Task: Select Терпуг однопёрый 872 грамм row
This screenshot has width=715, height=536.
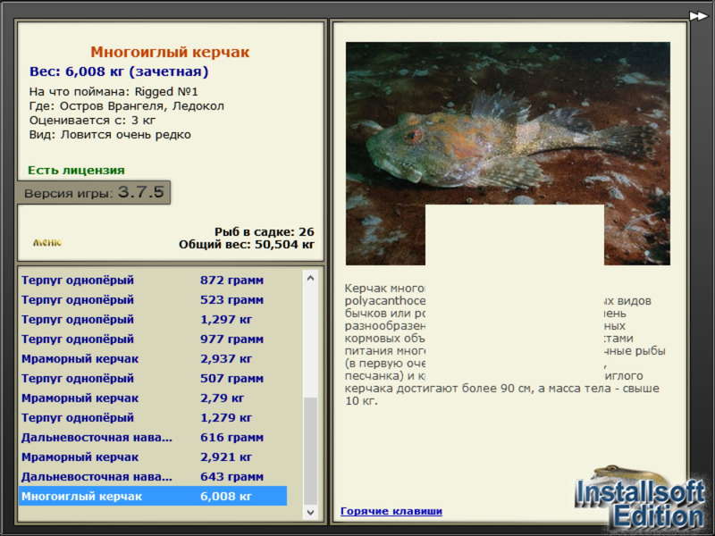Action: (153, 280)
